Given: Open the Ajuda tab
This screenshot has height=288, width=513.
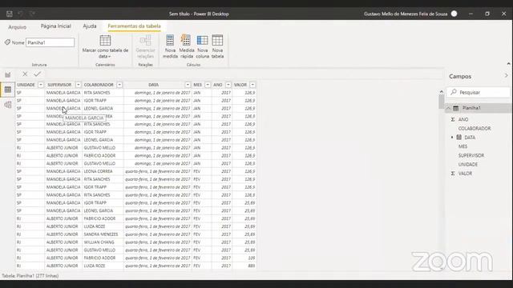Looking at the screenshot, I should [x=89, y=26].
